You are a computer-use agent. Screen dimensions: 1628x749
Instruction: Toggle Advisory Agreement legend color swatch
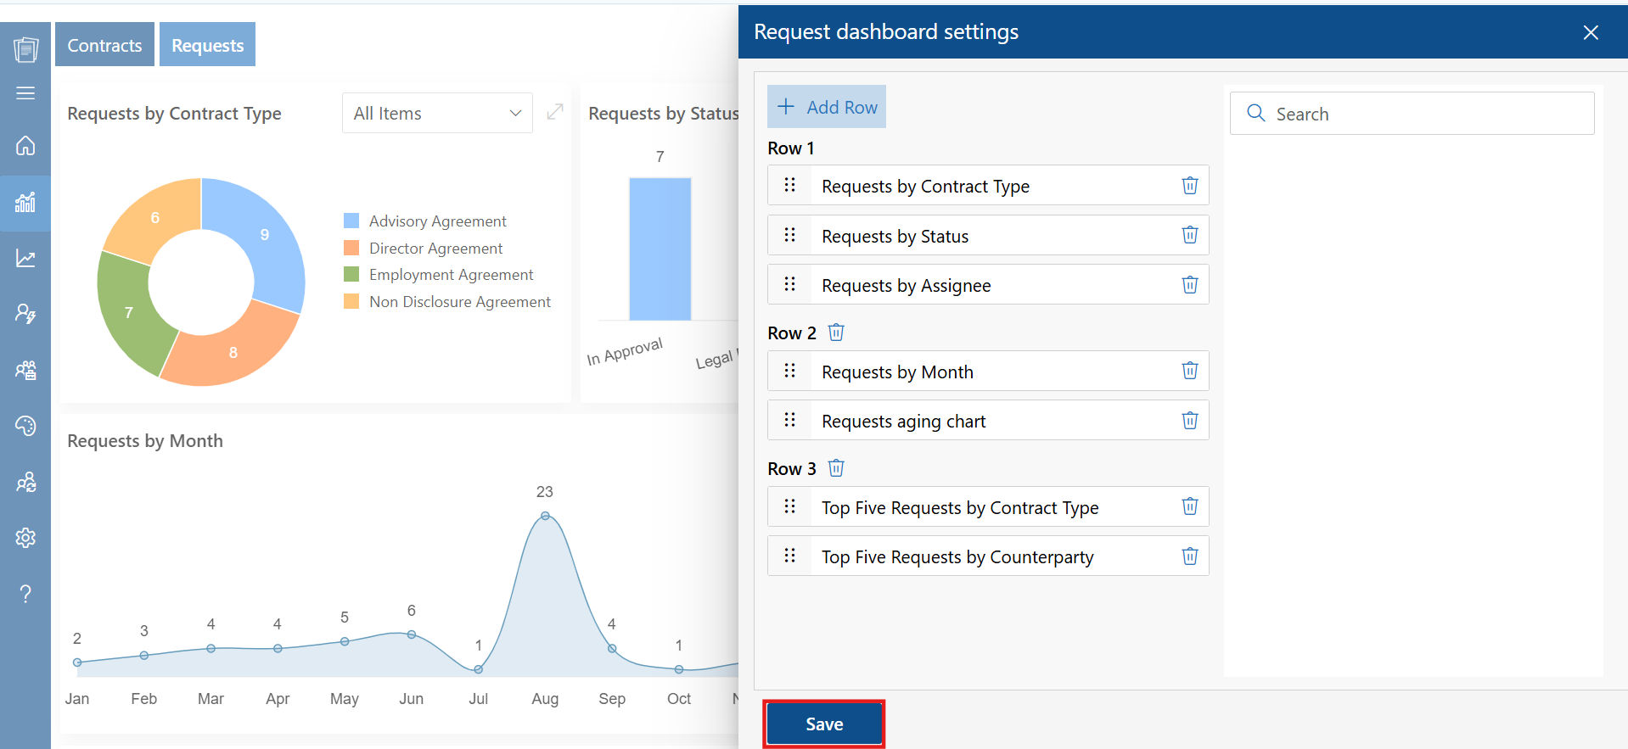(x=351, y=221)
